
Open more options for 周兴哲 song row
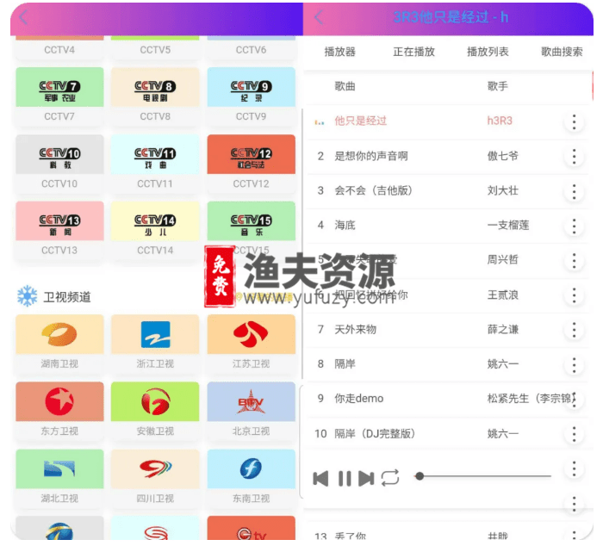(x=575, y=261)
